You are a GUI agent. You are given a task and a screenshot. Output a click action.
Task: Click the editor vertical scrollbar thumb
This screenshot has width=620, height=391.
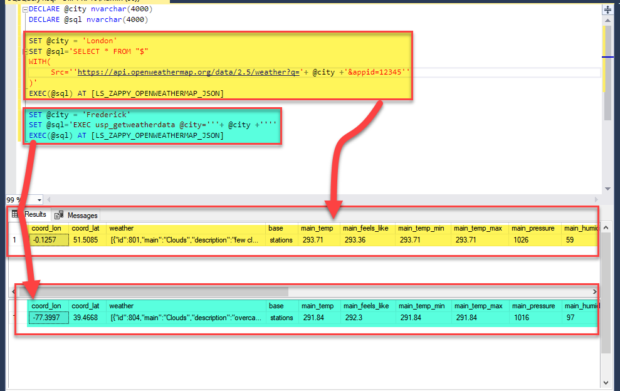tap(607, 72)
